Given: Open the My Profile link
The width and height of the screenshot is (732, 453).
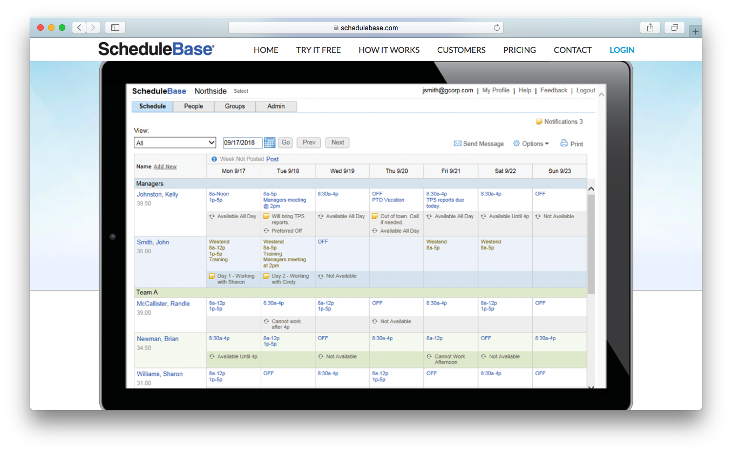Looking at the screenshot, I should [496, 91].
